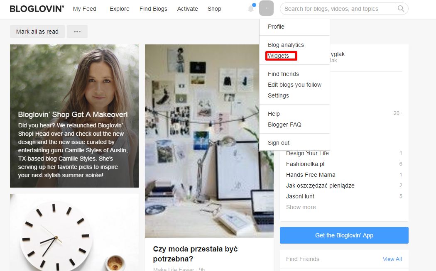
Task: Open Edit blogs you follow
Action: (x=294, y=85)
